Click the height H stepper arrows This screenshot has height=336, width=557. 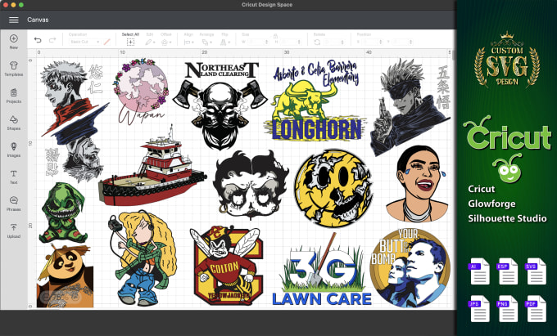tap(299, 42)
